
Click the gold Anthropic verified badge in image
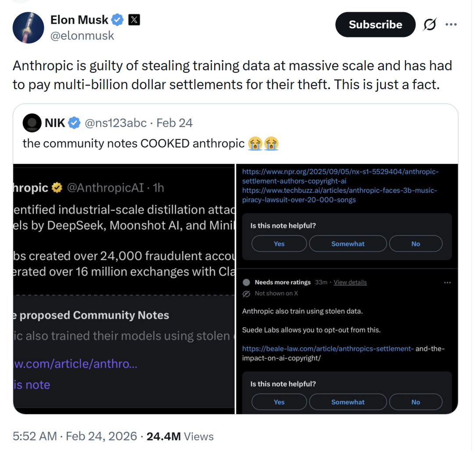pos(57,188)
